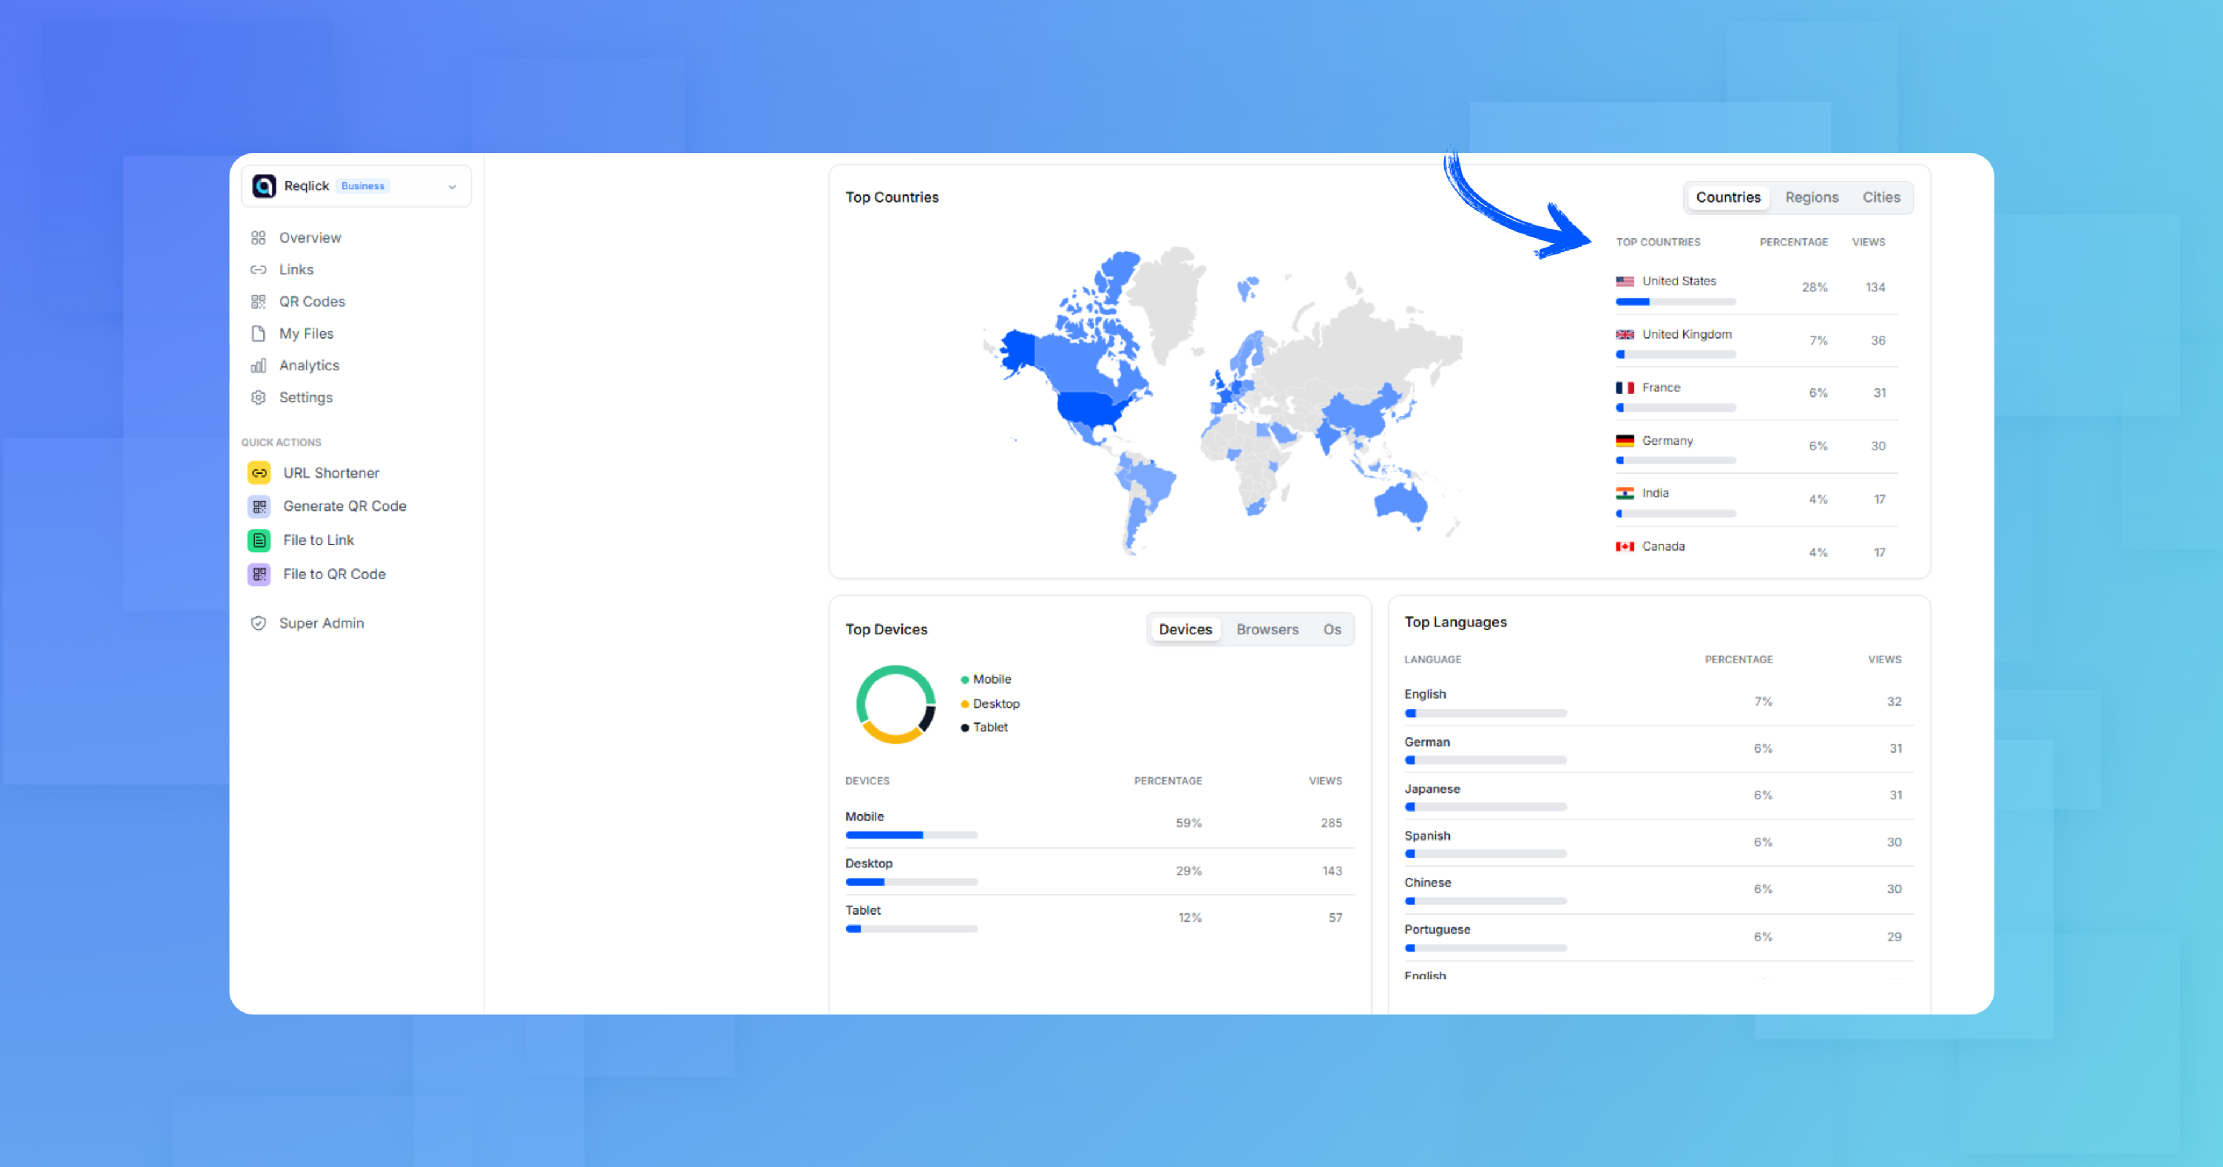Click the United Kingdom flag icon
The width and height of the screenshot is (2223, 1167).
pos(1625,335)
